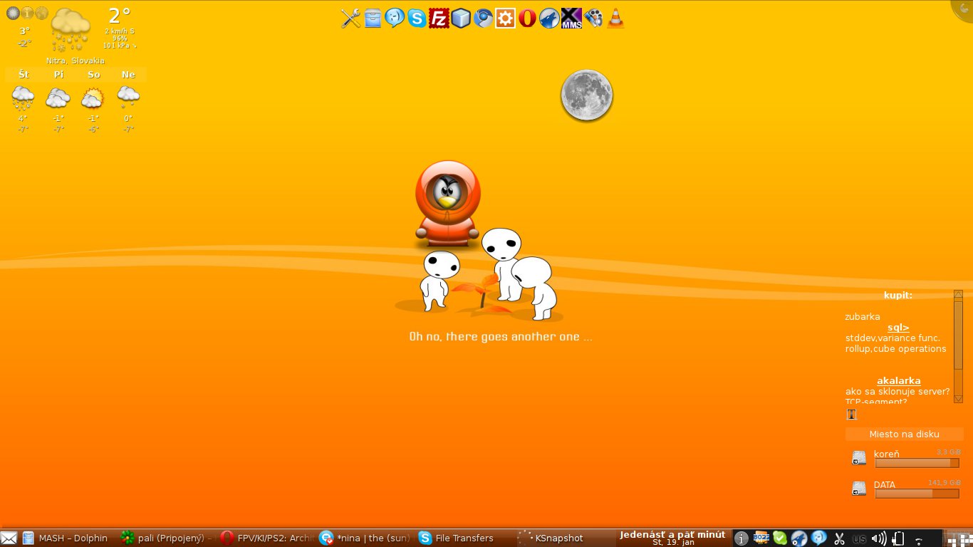Image resolution: width=973 pixels, height=547 pixels.
Task: Launch the Chromium browser icon
Action: coord(483,18)
